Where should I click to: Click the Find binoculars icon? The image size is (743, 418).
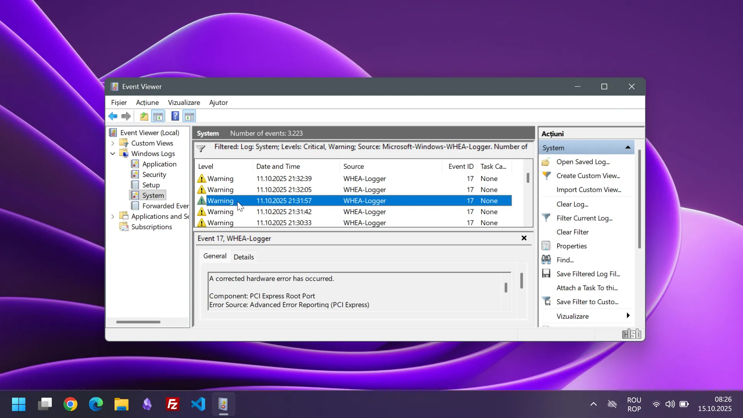pos(546,260)
